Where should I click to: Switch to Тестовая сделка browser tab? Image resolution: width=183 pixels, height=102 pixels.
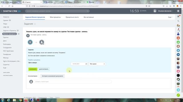click(11, 2)
